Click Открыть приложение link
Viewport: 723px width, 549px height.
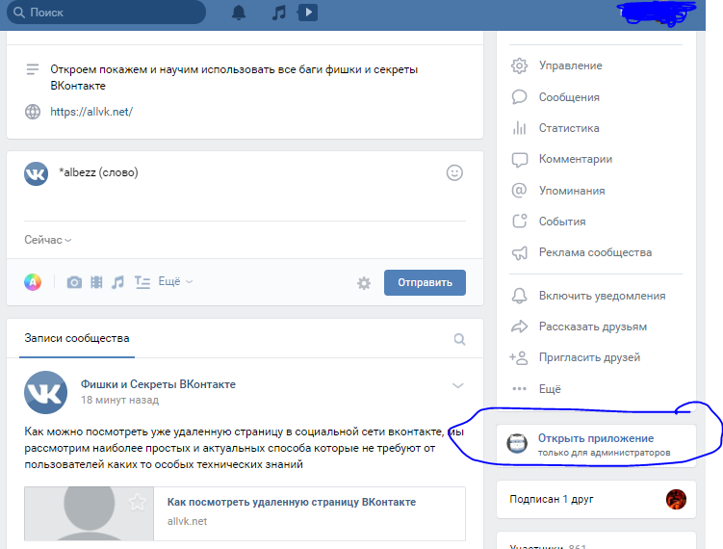coord(596,438)
